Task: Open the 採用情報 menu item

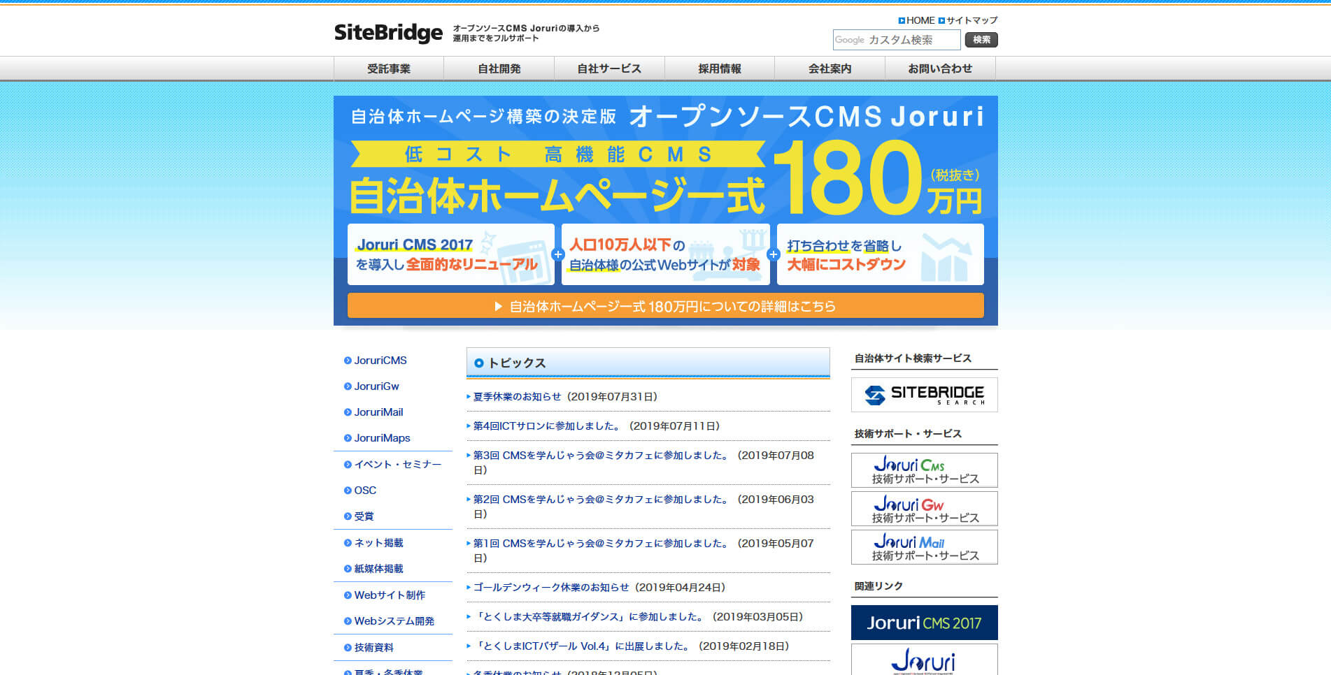Action: coord(720,68)
